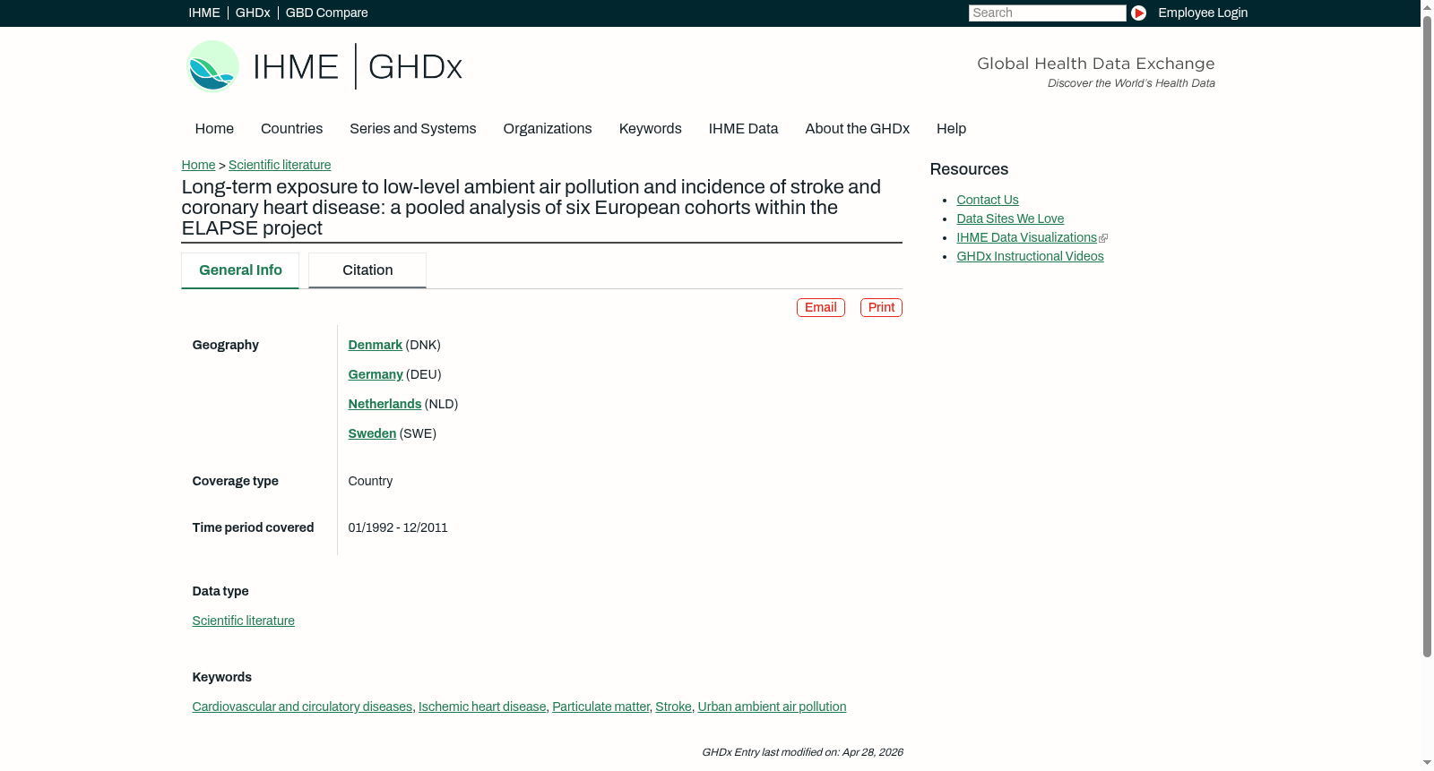Open the GHDx link in the top bar
Image resolution: width=1434 pixels, height=771 pixels.
(x=253, y=13)
